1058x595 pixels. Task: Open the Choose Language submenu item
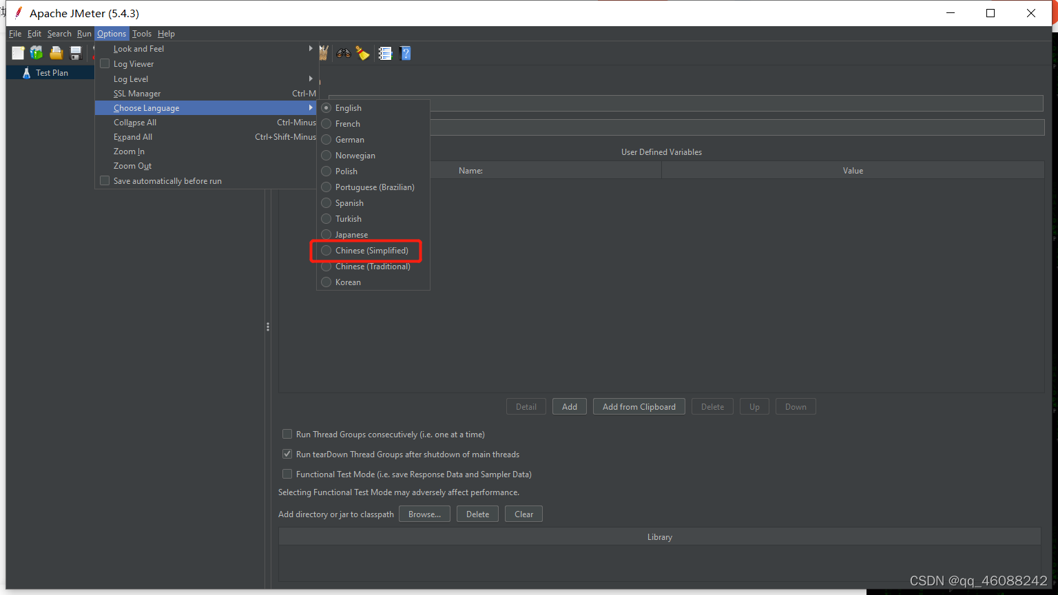[x=207, y=108]
